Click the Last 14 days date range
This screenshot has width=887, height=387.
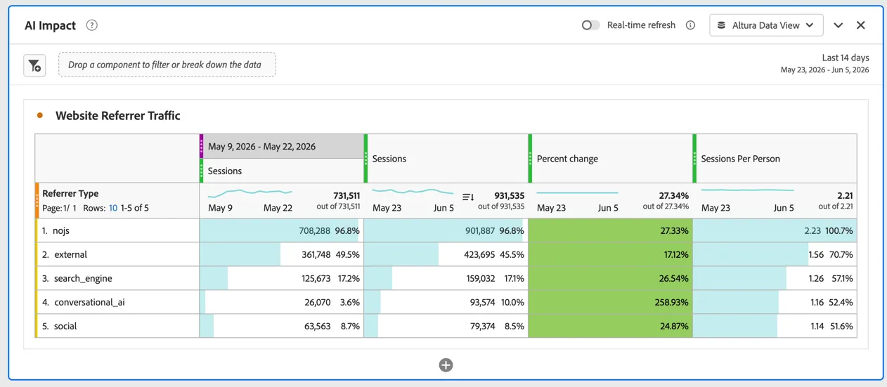[x=824, y=63]
